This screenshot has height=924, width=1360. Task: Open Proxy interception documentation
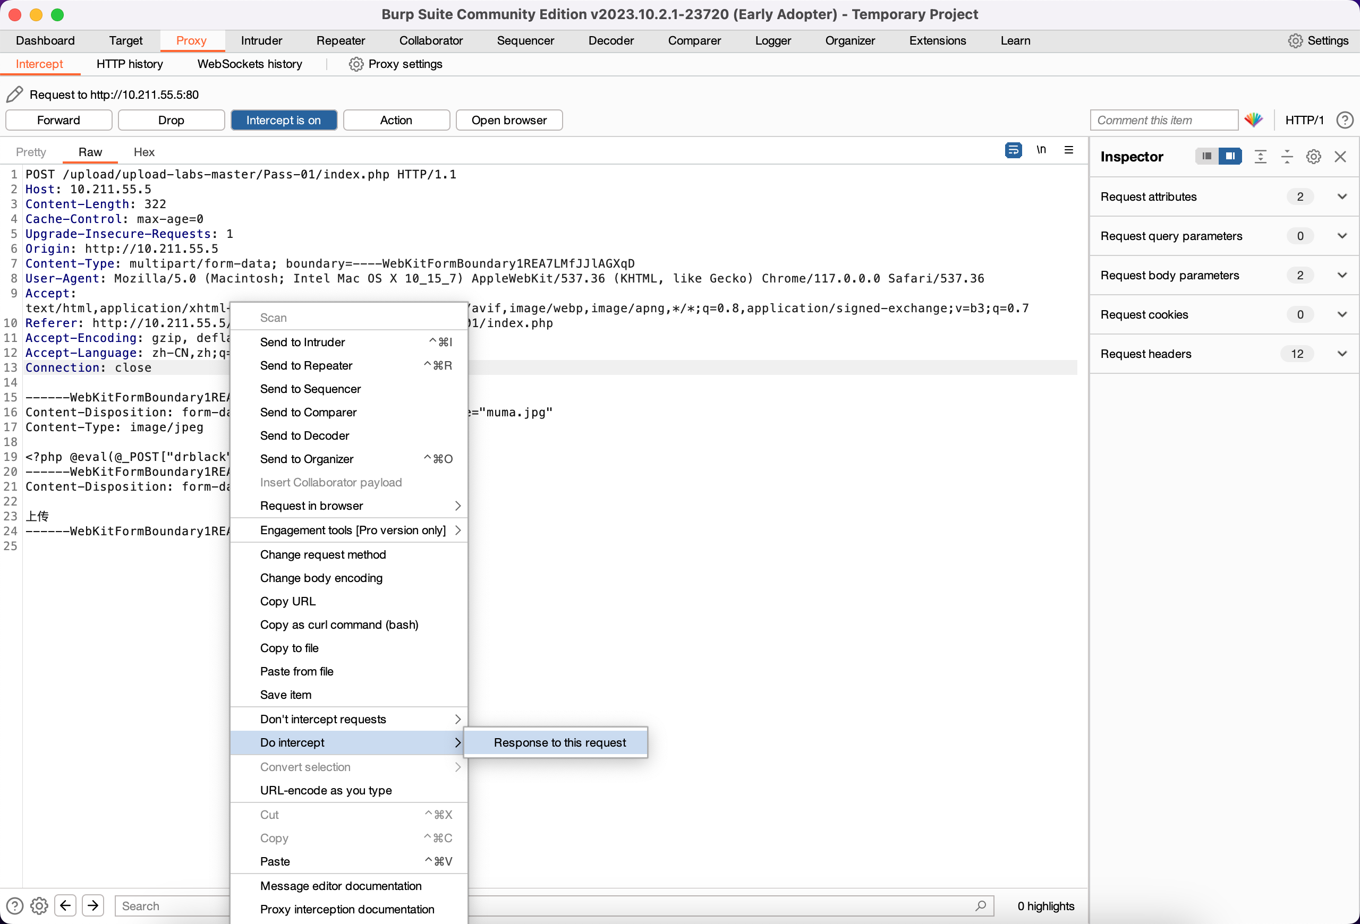[349, 909]
